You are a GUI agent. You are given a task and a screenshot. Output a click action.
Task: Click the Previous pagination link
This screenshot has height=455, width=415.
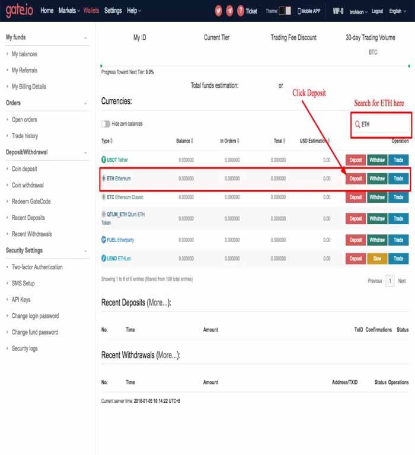point(375,281)
